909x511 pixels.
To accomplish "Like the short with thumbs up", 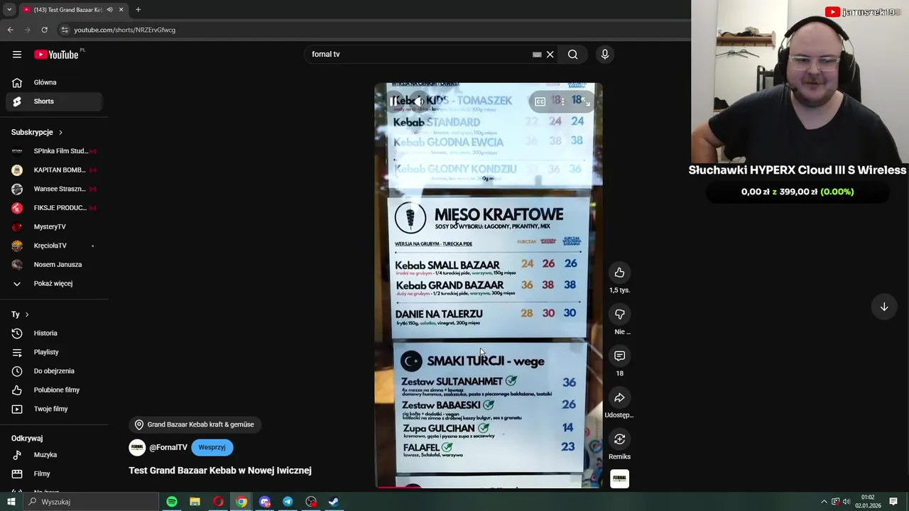I will [x=619, y=273].
